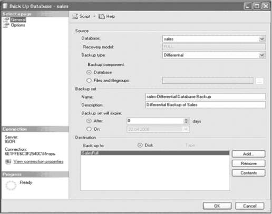Click the Help toolbar button
272x214 pixels.
tap(106, 16)
